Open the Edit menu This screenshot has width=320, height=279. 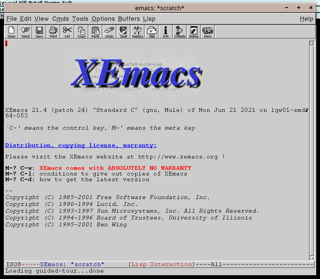coord(25,19)
